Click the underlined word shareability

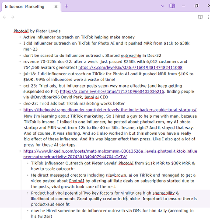click(164, 193)
